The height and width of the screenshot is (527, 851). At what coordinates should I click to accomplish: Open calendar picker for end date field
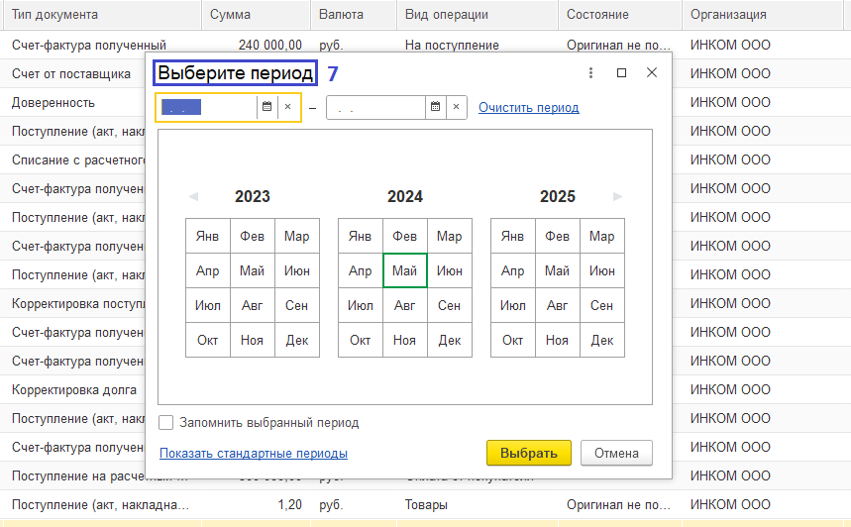pyautogui.click(x=435, y=107)
